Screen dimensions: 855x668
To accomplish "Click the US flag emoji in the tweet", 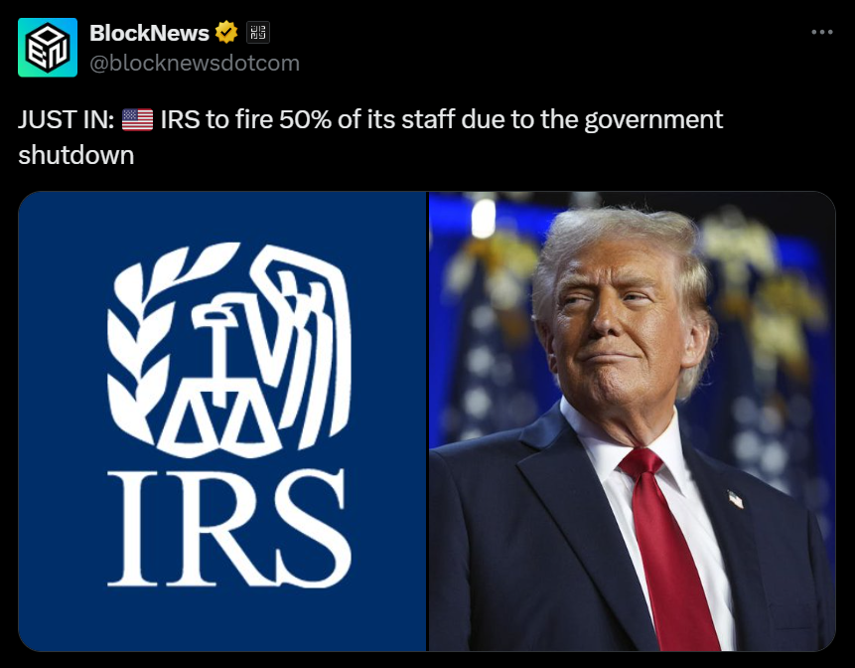I will (x=137, y=119).
